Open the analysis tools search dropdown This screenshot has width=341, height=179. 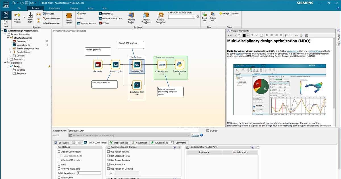click(x=193, y=17)
